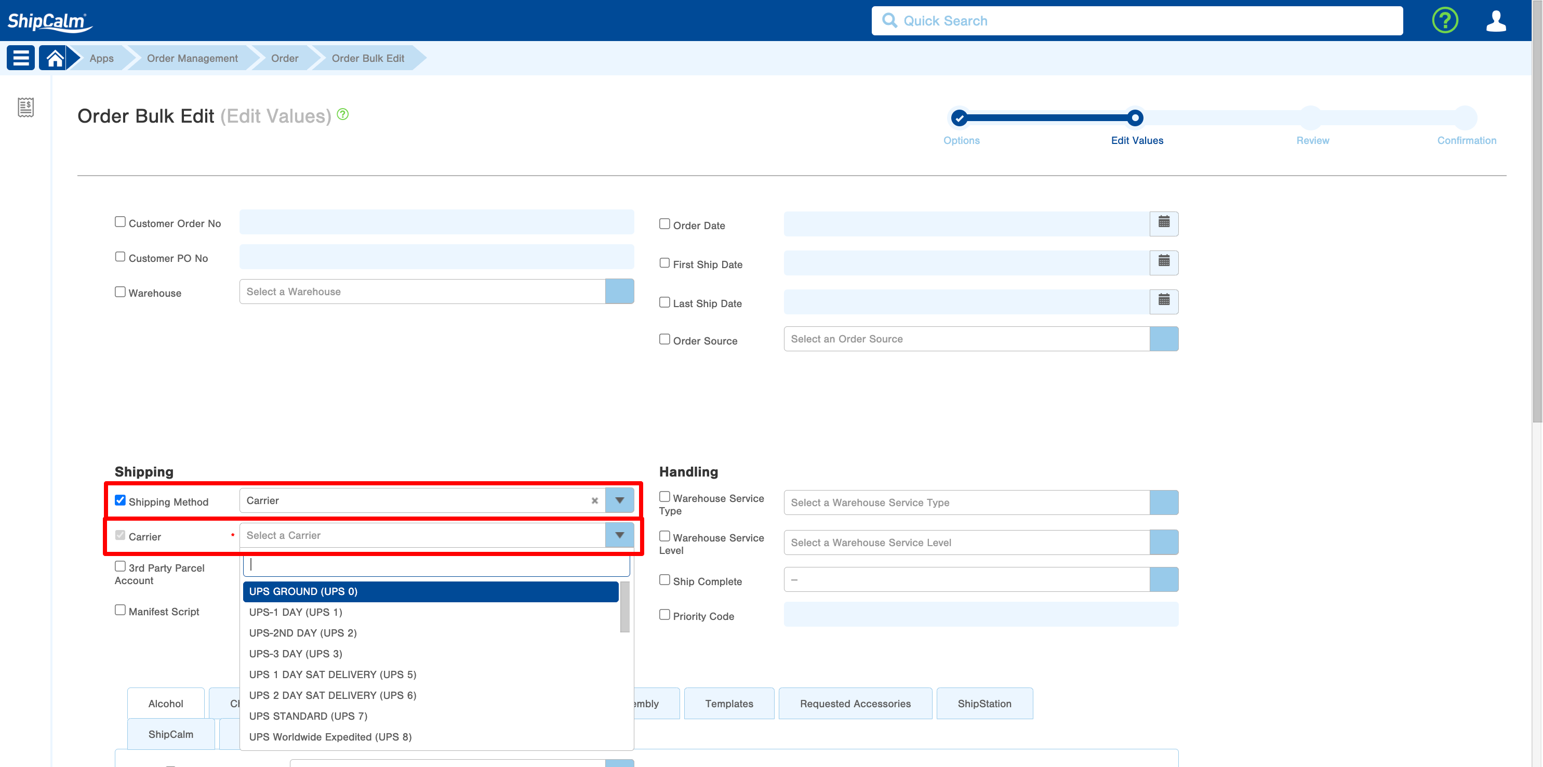Go to Home via house icon
Image resolution: width=1543 pixels, height=767 pixels.
(55, 58)
